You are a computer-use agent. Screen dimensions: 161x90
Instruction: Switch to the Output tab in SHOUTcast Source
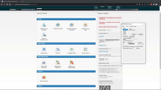coord(127,26)
